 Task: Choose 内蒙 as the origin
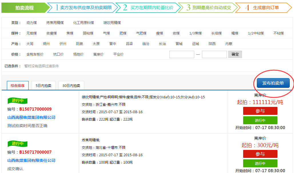[229, 44]
